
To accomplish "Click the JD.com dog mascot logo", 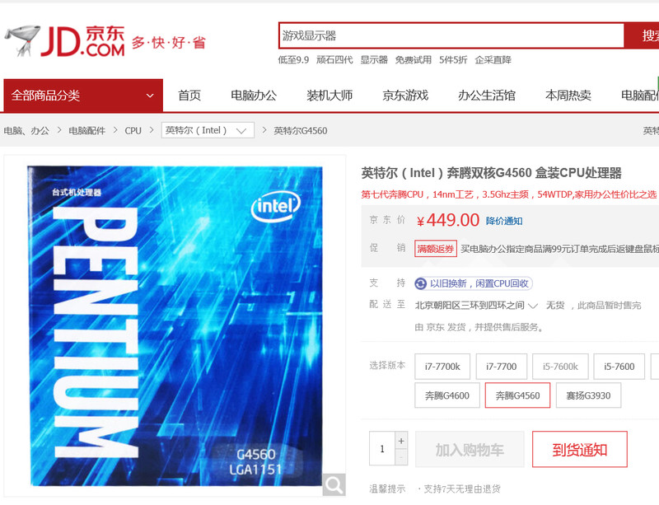I will coord(22,41).
